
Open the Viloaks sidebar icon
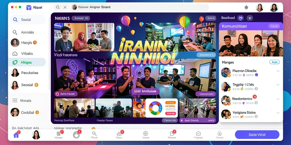pos(15,54)
